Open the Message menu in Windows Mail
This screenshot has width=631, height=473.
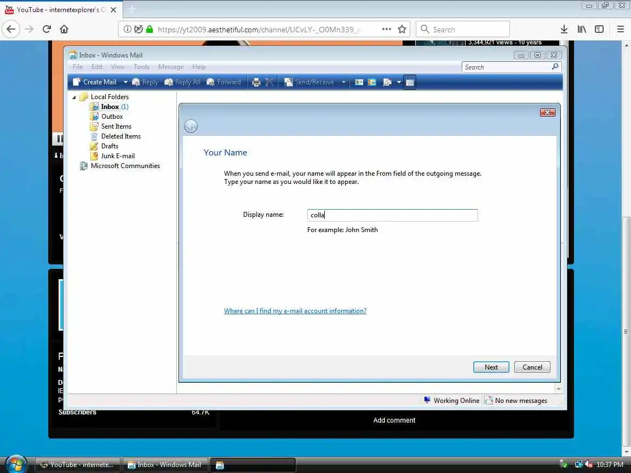coord(171,67)
